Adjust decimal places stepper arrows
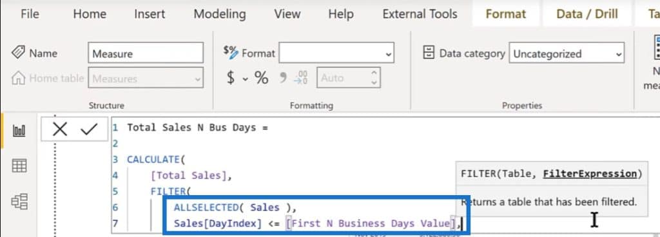 (374, 78)
